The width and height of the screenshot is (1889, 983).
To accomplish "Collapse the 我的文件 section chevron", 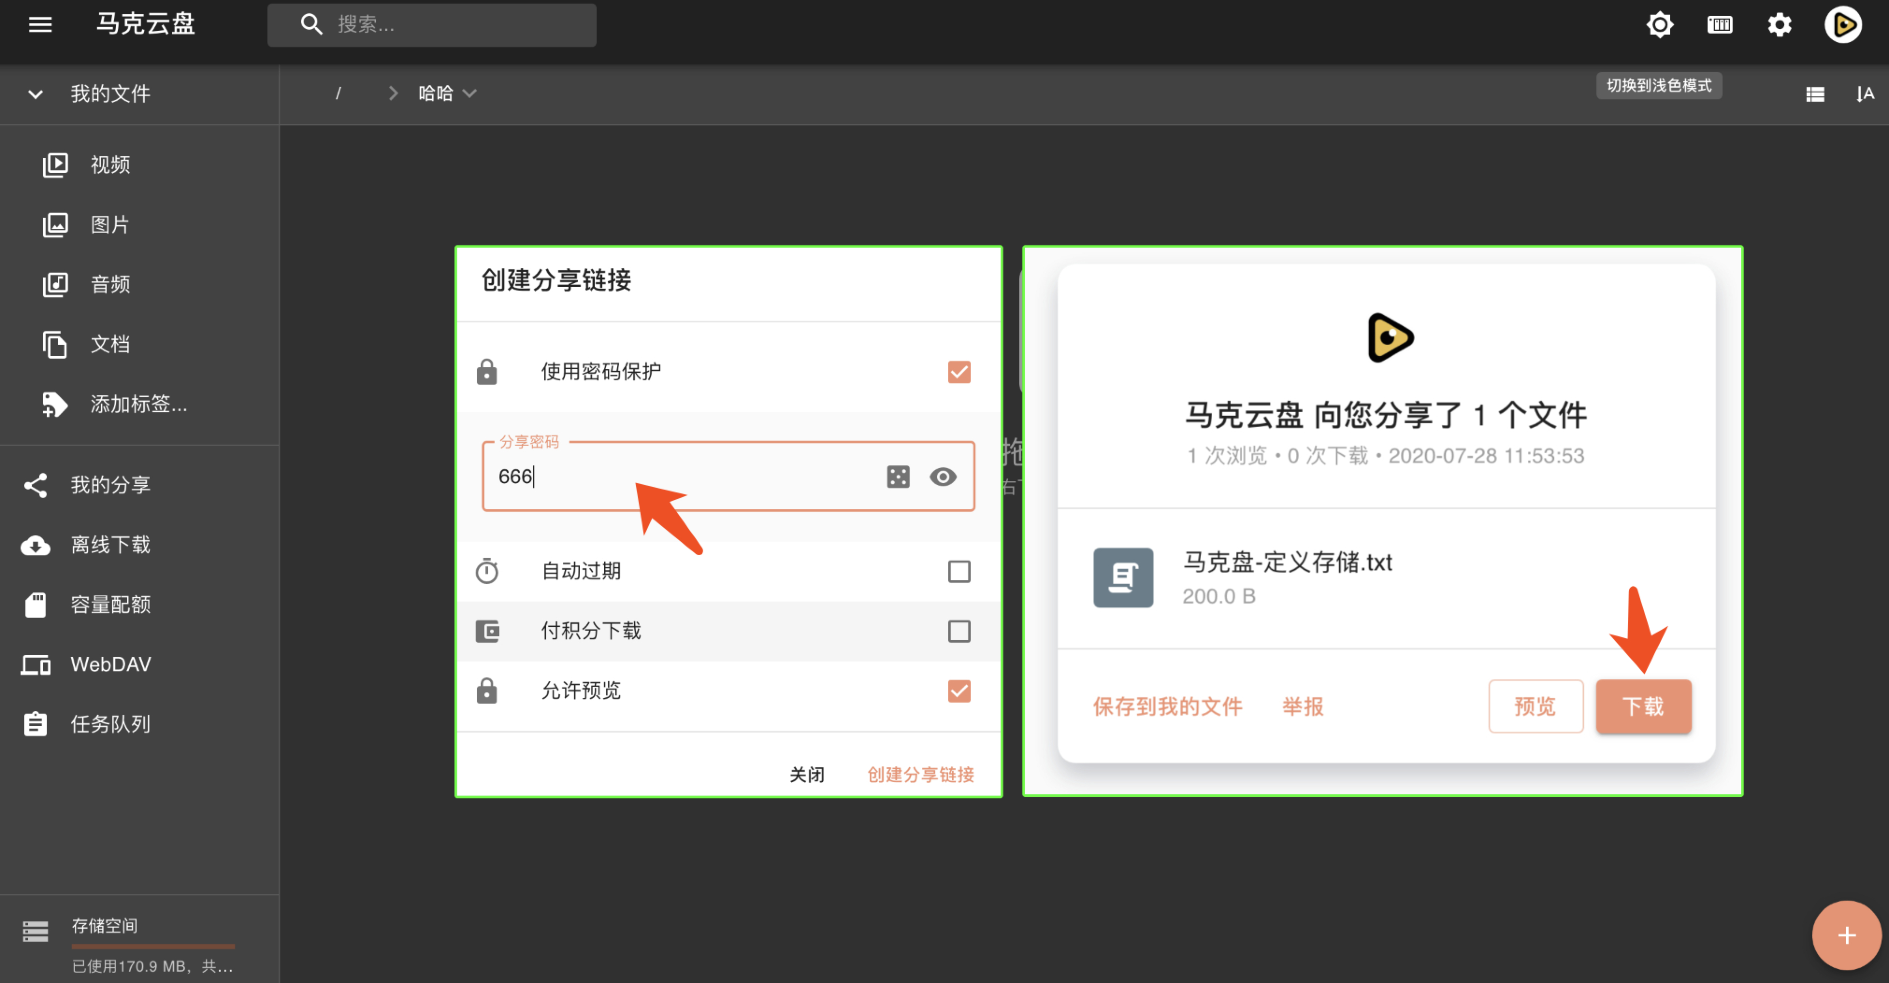I will click(35, 94).
